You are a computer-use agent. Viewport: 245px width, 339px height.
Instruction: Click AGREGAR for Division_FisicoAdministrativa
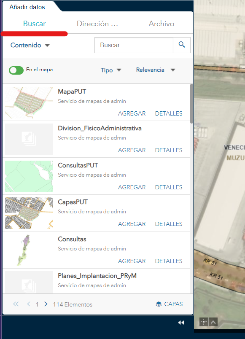132,150
